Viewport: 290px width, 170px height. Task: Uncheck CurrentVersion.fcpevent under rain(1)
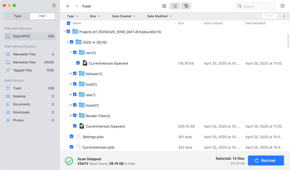coord(78,63)
